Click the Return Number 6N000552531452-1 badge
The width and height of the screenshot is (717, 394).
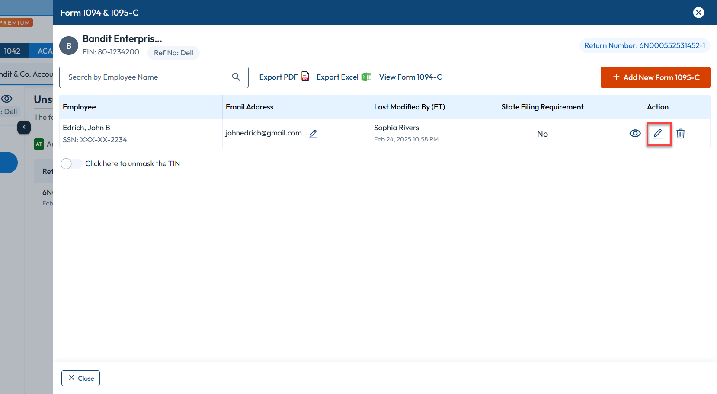point(644,45)
